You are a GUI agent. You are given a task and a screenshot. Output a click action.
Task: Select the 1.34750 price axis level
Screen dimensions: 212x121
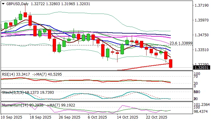coord(201,35)
